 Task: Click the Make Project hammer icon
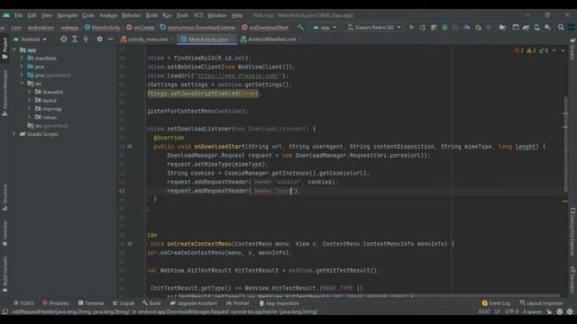[x=300, y=27]
